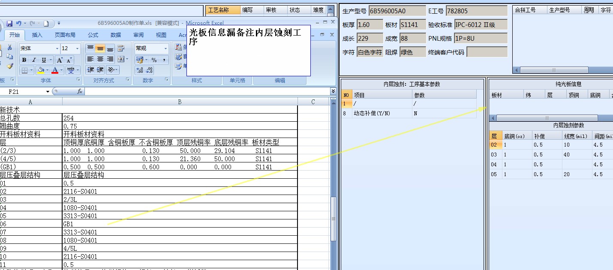Click the 生产型号 field 6B596005A0
This screenshot has width=613, height=270.
click(x=397, y=11)
